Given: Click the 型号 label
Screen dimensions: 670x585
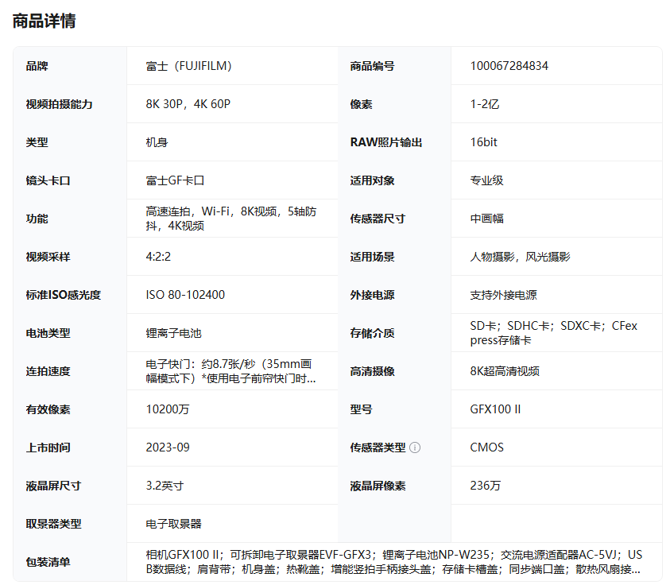Looking at the screenshot, I should click(x=361, y=409).
